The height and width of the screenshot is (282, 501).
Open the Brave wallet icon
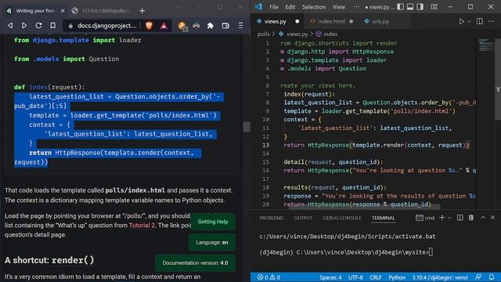click(225, 26)
